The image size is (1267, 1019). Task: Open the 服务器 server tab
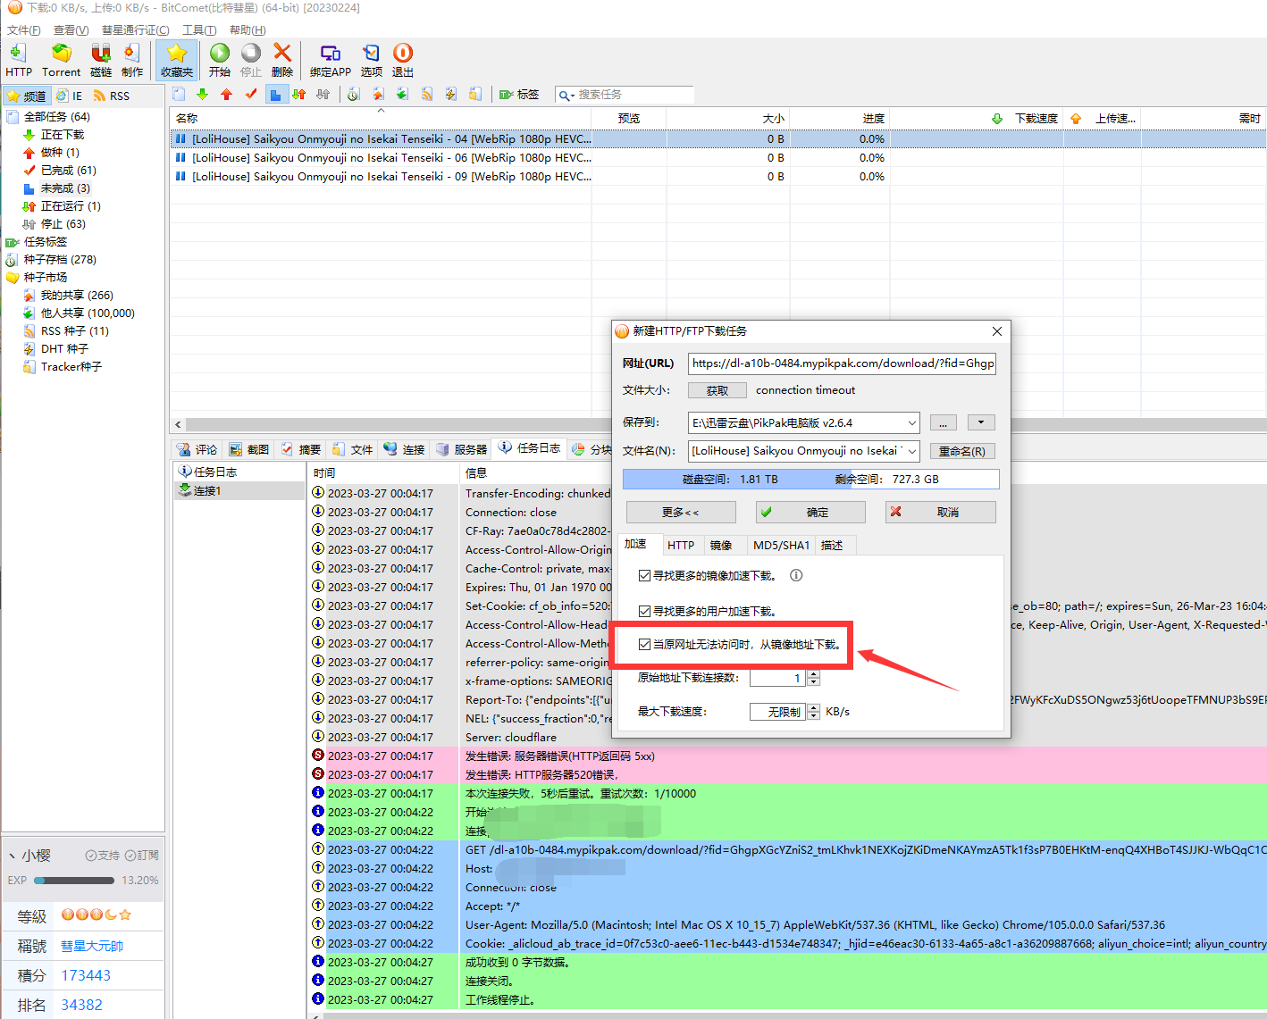[x=462, y=449]
